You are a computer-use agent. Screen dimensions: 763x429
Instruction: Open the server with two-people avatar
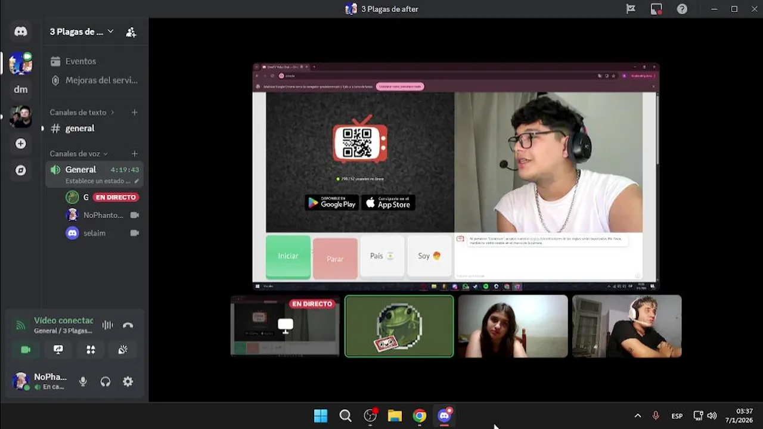[x=21, y=116]
